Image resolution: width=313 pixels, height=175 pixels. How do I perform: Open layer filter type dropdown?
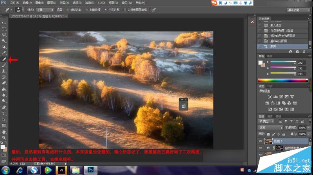click(266, 121)
